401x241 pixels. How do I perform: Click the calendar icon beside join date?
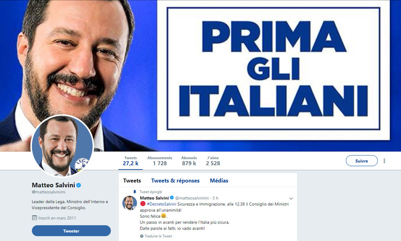(34, 218)
